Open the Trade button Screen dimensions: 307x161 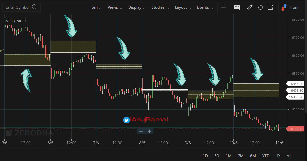290,7
